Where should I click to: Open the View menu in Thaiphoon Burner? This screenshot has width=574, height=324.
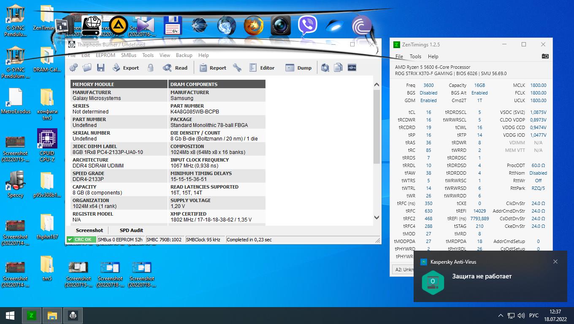pyautogui.click(x=165, y=55)
